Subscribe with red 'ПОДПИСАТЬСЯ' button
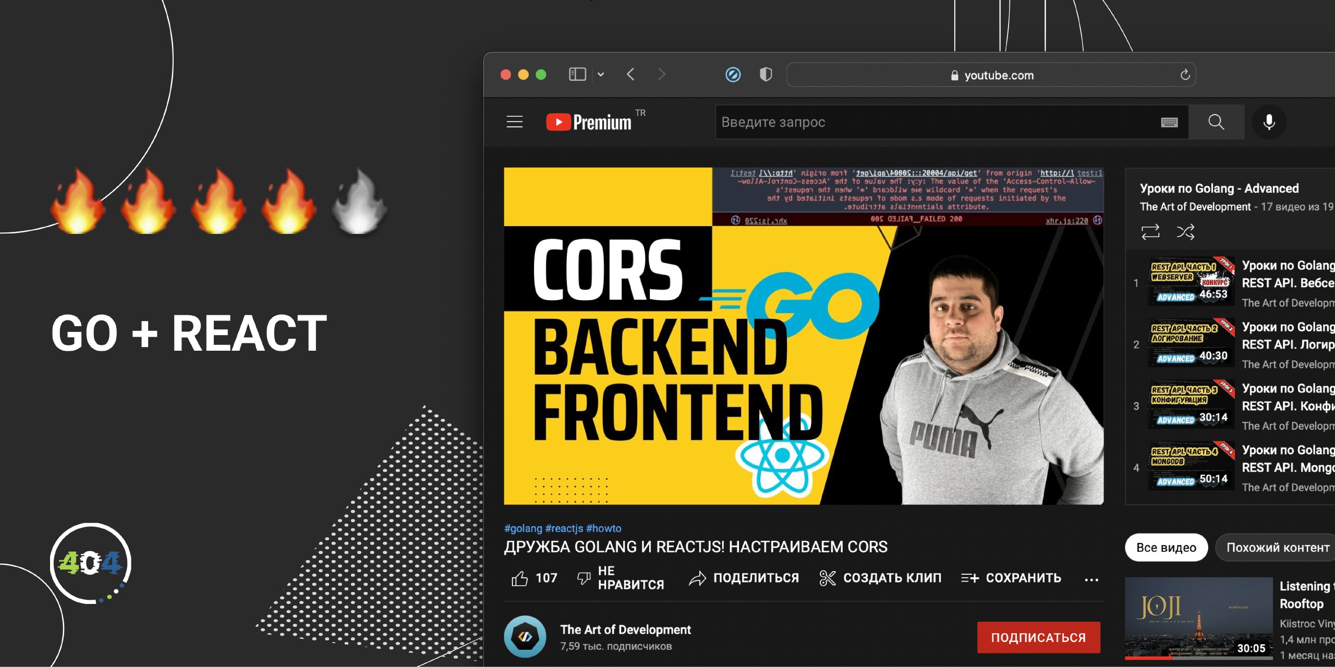 pos(1038,637)
